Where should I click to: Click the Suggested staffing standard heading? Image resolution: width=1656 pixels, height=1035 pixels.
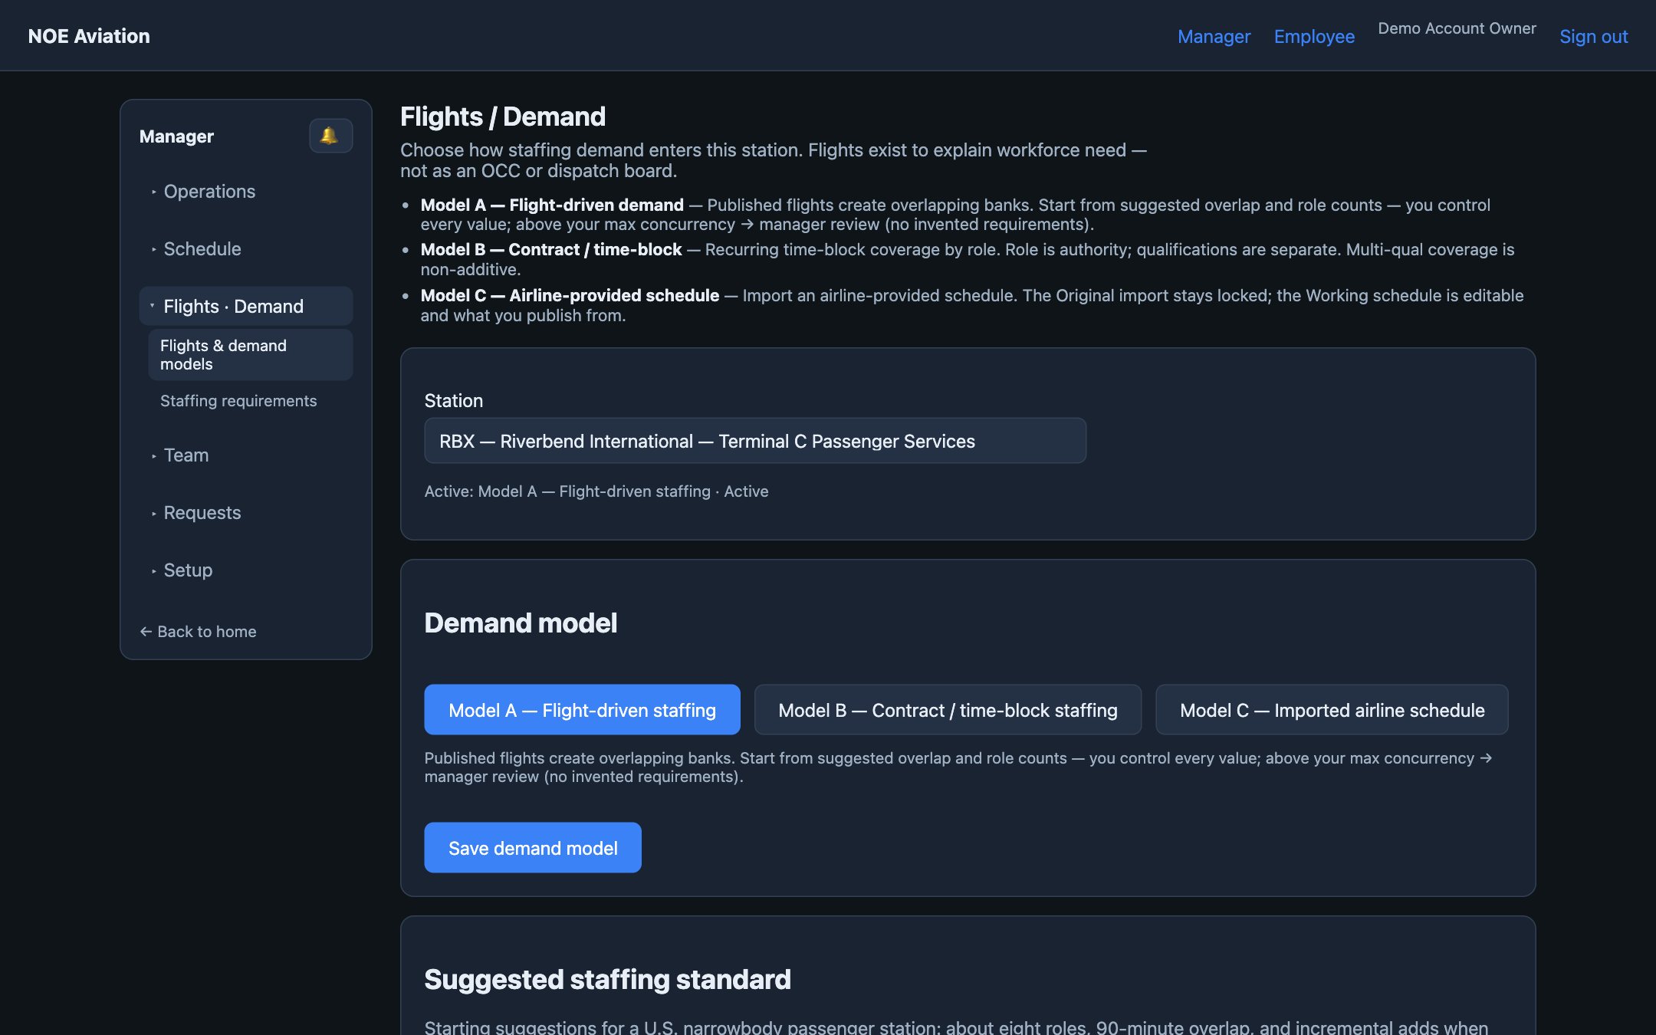pos(607,979)
